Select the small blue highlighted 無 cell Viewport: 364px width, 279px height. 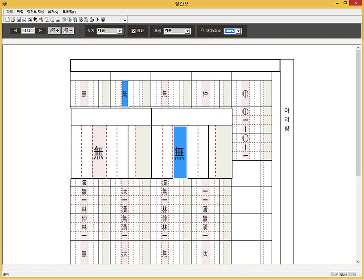point(125,94)
